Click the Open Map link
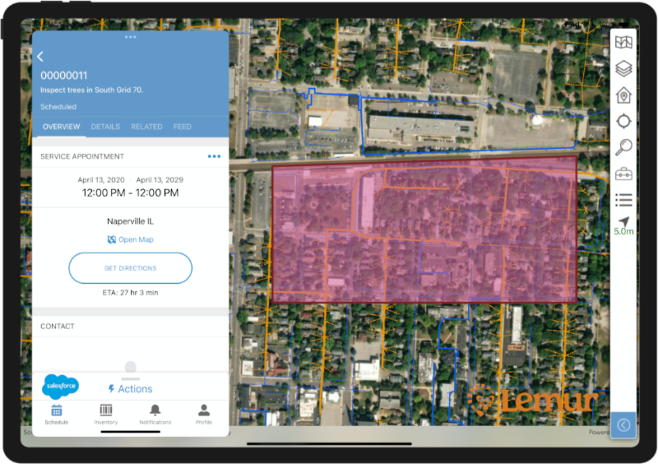This screenshot has width=658, height=464. (130, 239)
